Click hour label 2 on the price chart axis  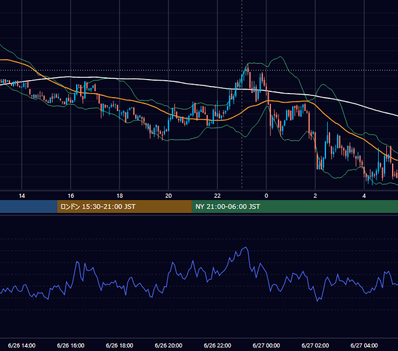pos(315,195)
